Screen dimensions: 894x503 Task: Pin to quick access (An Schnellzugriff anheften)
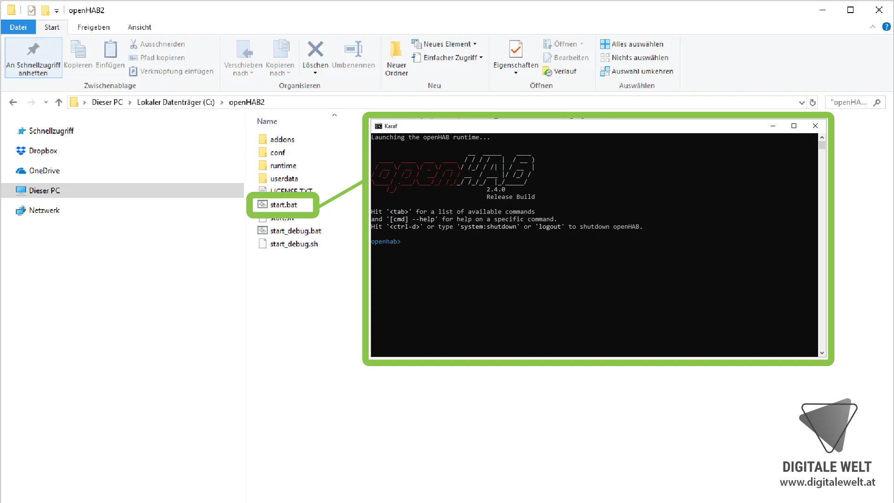point(33,58)
